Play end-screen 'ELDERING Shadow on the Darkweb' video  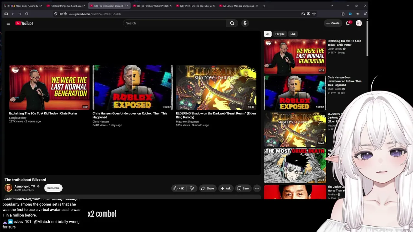click(x=216, y=87)
